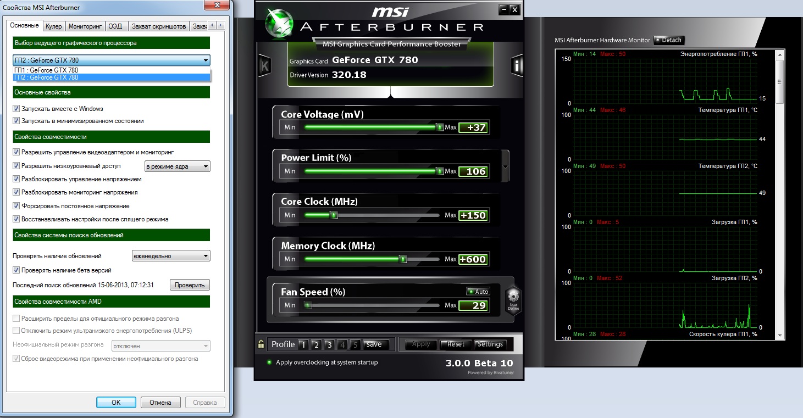
Task: Open the Kombustor K button in Afterburner
Action: (x=264, y=66)
